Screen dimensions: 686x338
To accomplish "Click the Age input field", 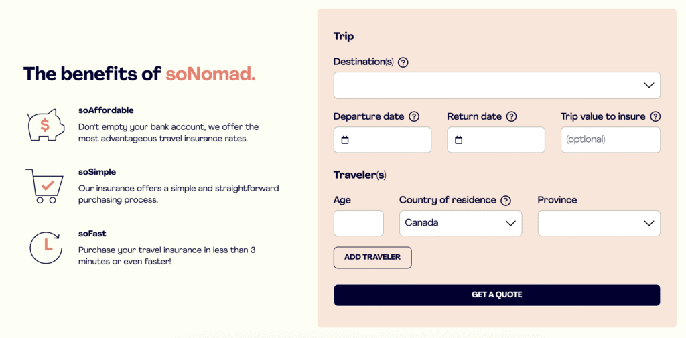I will [358, 223].
